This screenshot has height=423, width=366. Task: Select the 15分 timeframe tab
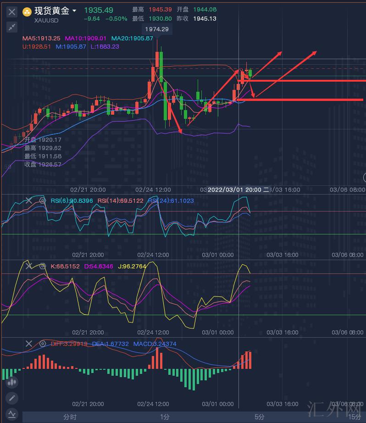tap(354, 417)
